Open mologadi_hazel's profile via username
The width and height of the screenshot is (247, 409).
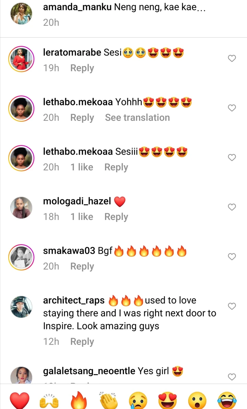click(x=77, y=201)
